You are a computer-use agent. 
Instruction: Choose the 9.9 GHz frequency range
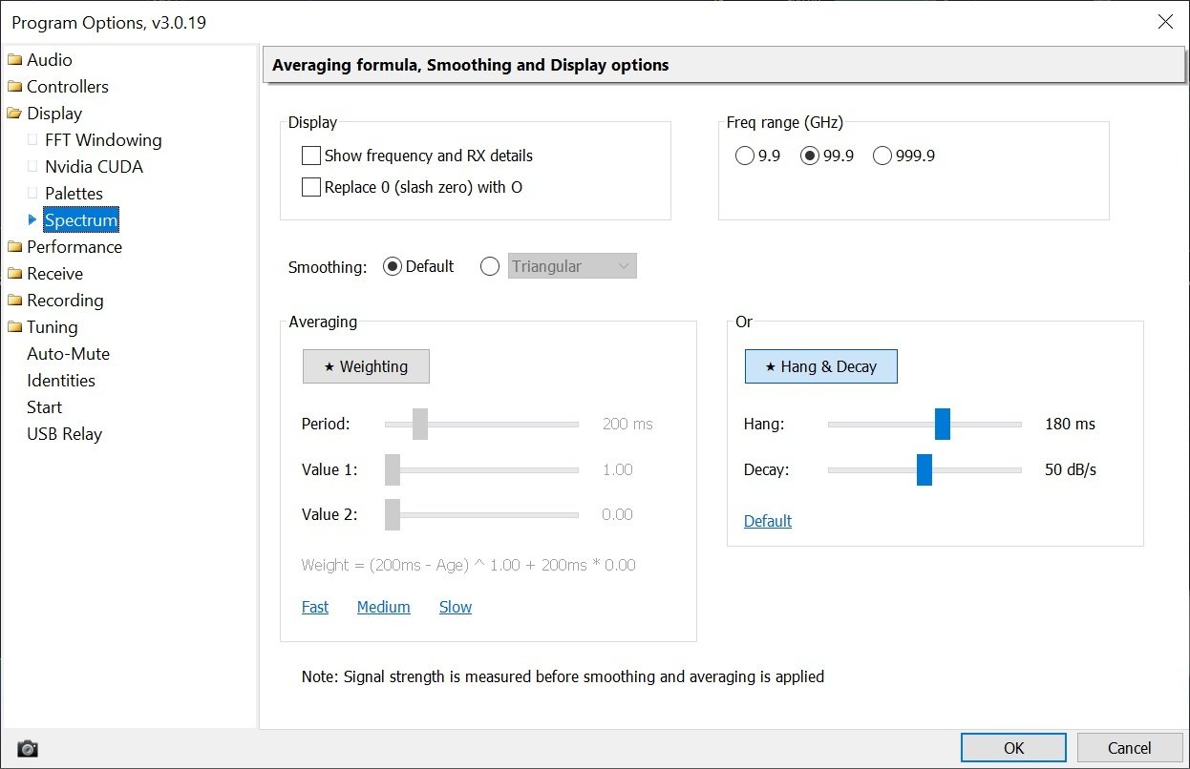pyautogui.click(x=745, y=156)
